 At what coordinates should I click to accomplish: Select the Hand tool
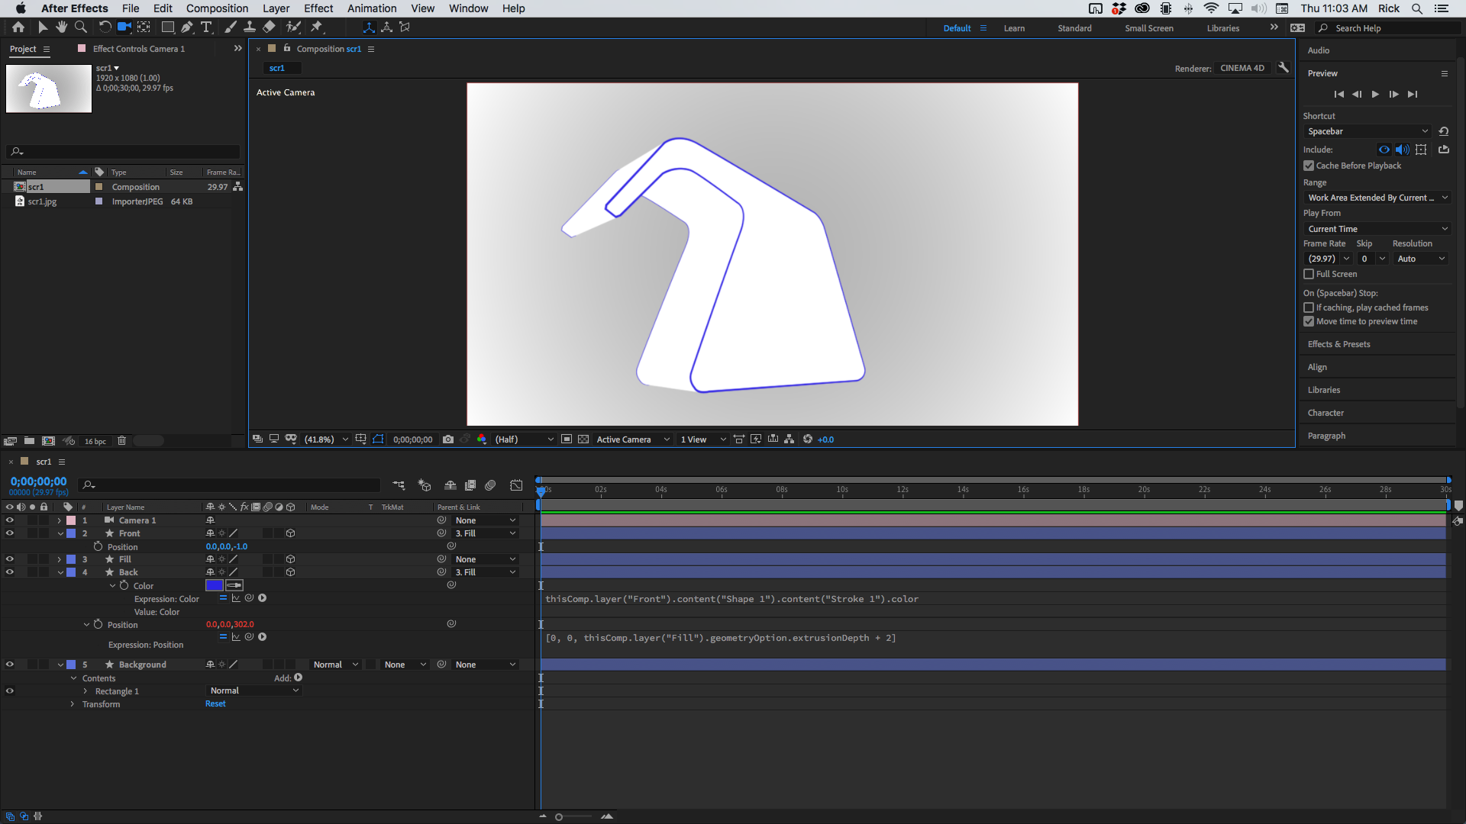(x=61, y=27)
